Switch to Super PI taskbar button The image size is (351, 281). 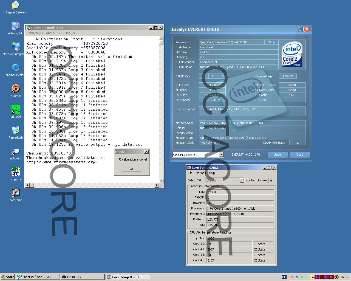coord(38,277)
